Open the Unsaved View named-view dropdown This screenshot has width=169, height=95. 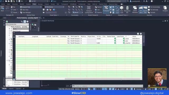[31, 7]
